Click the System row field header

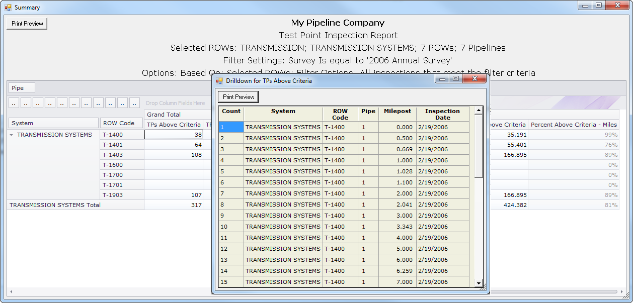(x=53, y=123)
